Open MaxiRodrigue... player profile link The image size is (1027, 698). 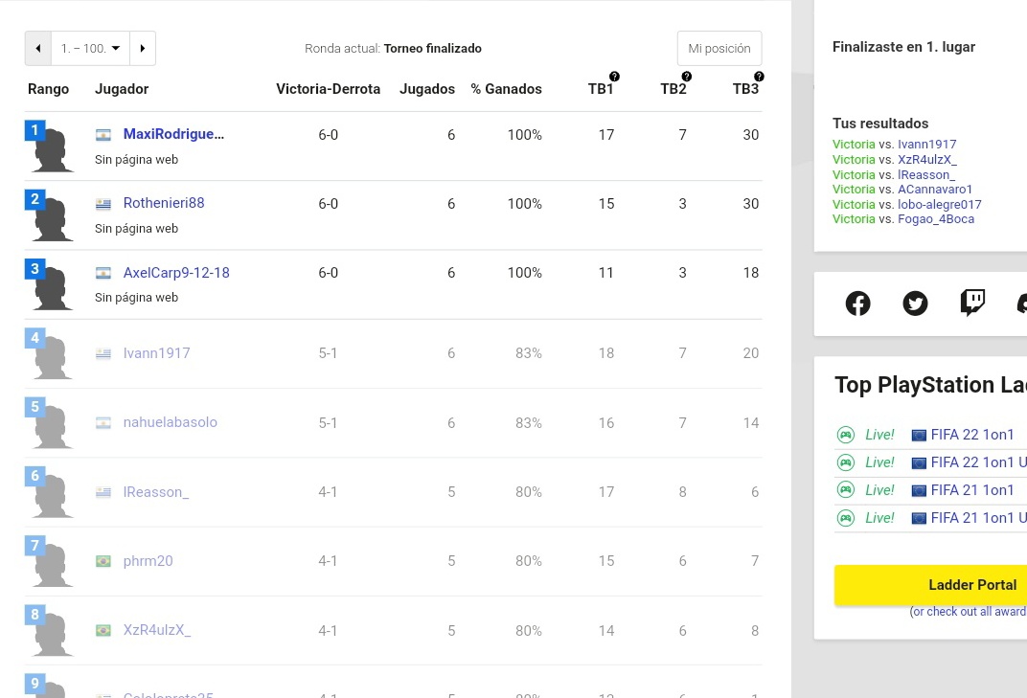(173, 134)
